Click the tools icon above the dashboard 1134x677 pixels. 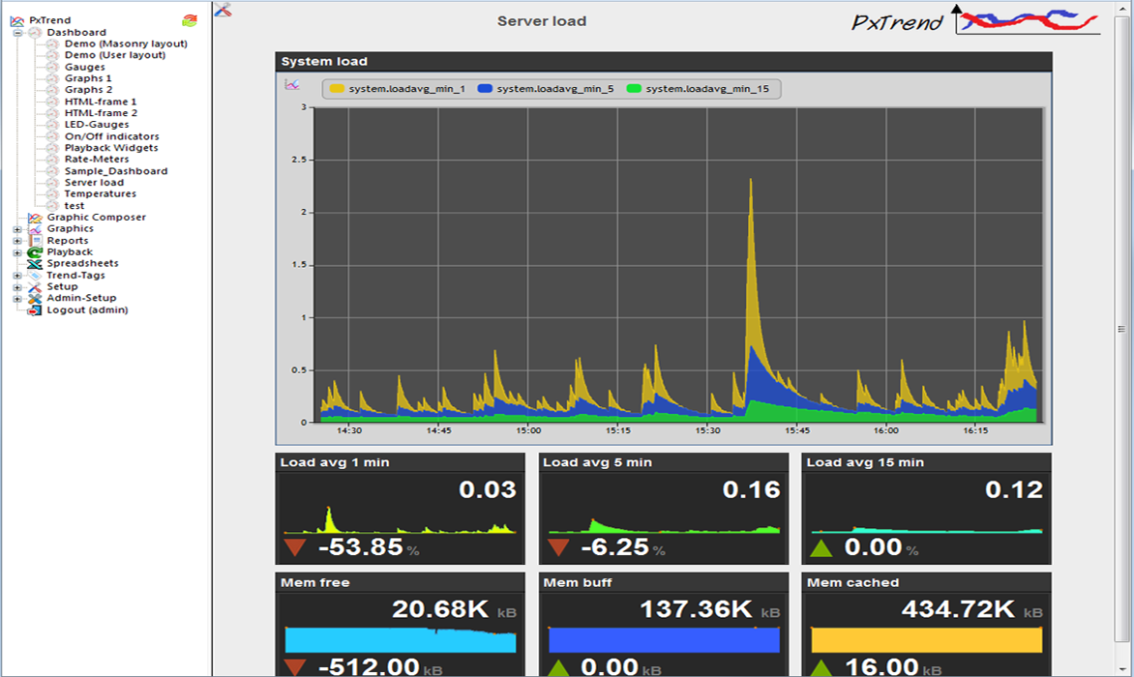coord(223,10)
